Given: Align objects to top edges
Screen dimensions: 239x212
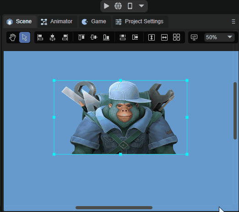Looking at the screenshot, I should coord(81,37).
